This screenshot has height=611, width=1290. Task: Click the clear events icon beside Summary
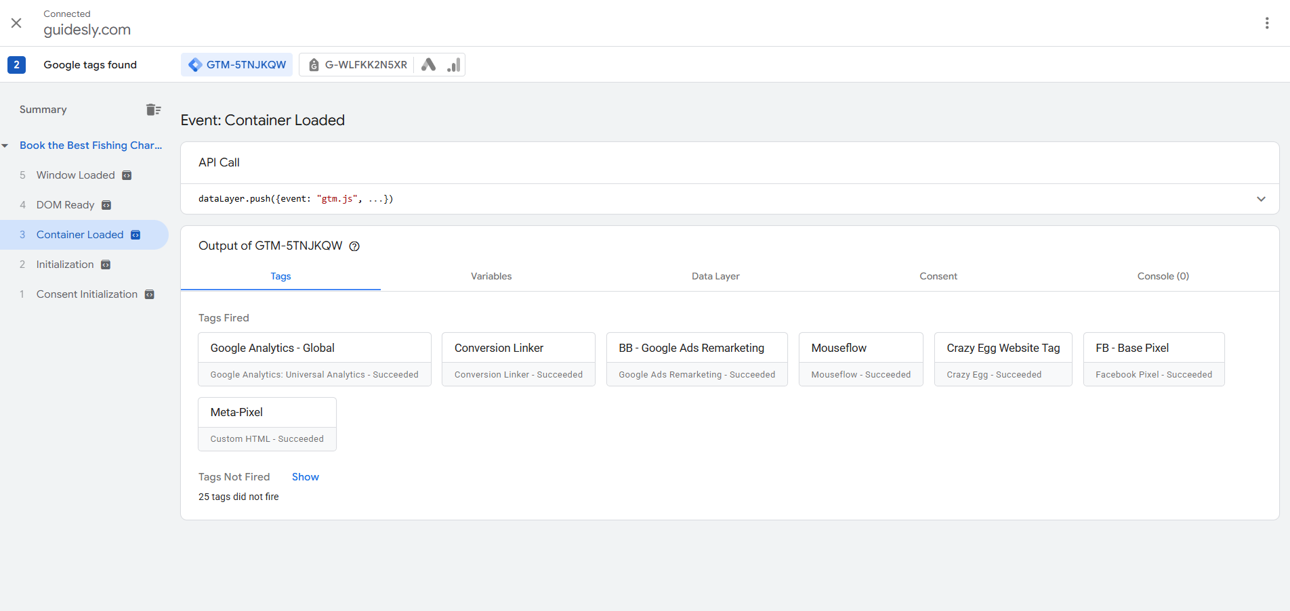coord(153,110)
